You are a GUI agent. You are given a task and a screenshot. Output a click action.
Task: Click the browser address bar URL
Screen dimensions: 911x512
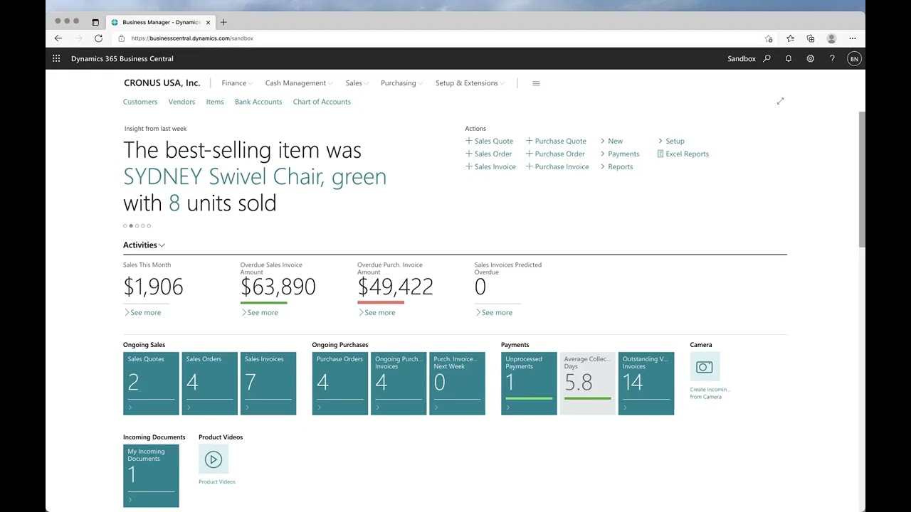[x=192, y=38]
